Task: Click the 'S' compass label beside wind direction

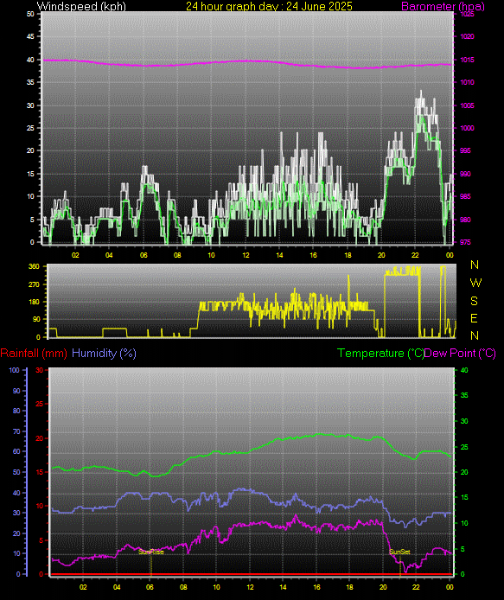Action: (474, 301)
